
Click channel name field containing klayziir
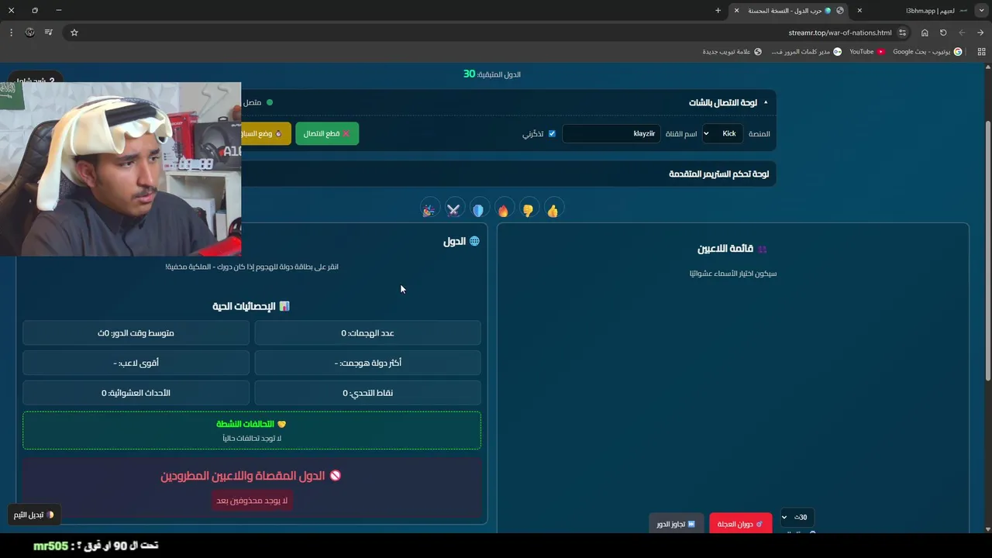coord(611,133)
